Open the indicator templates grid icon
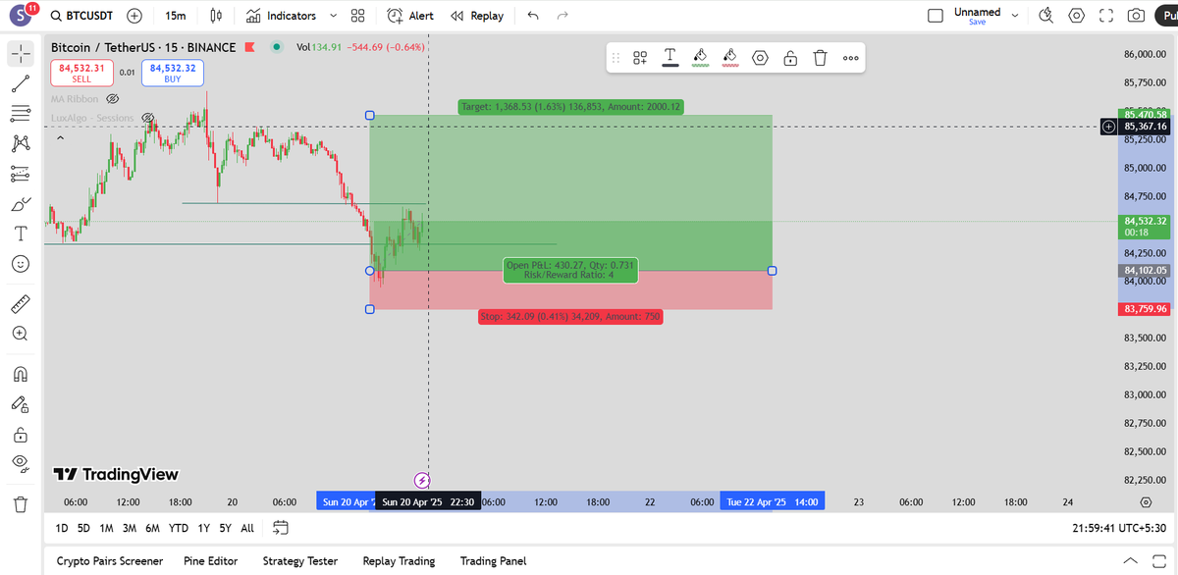1178x575 pixels. pos(358,16)
